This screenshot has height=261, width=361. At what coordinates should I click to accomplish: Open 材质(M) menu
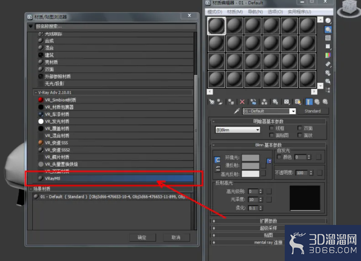click(x=235, y=12)
